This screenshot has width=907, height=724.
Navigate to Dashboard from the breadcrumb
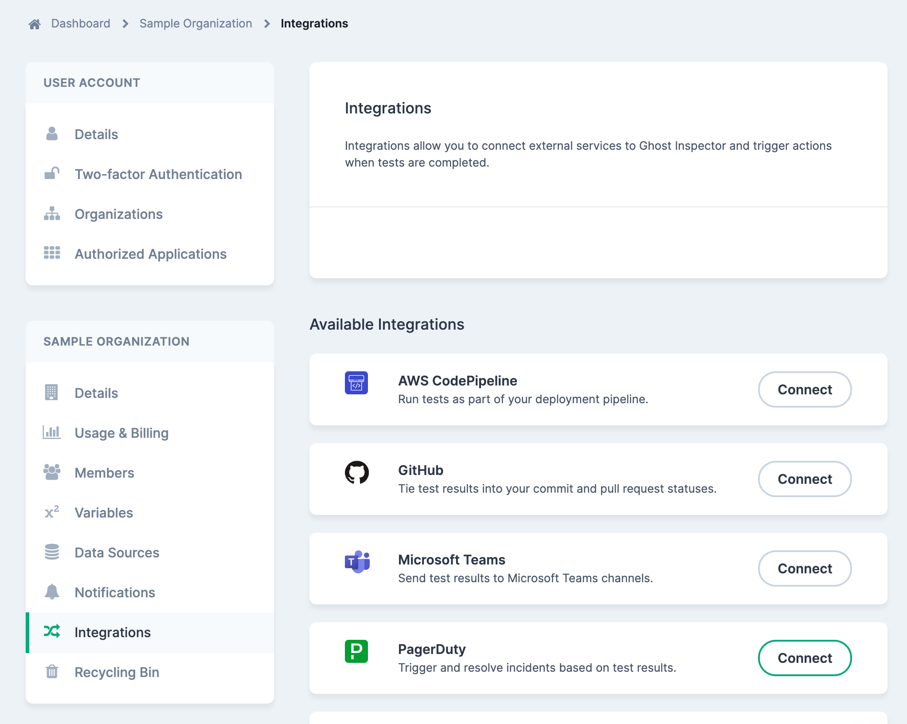click(x=81, y=23)
